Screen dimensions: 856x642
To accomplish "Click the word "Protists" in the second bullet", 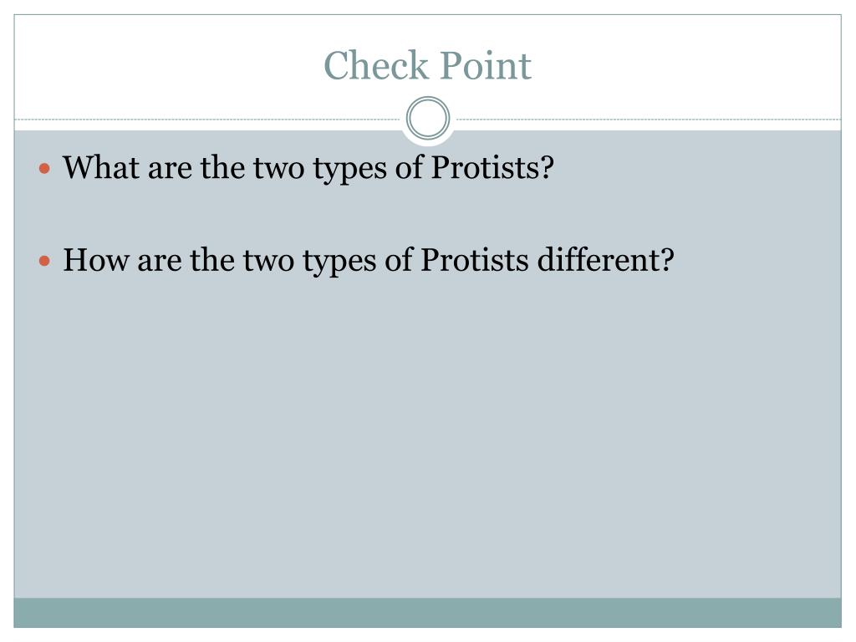I will point(475,259).
